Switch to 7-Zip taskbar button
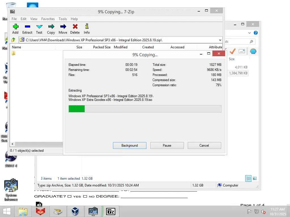The height and width of the screenshot is (217, 290). (x=111, y=211)
